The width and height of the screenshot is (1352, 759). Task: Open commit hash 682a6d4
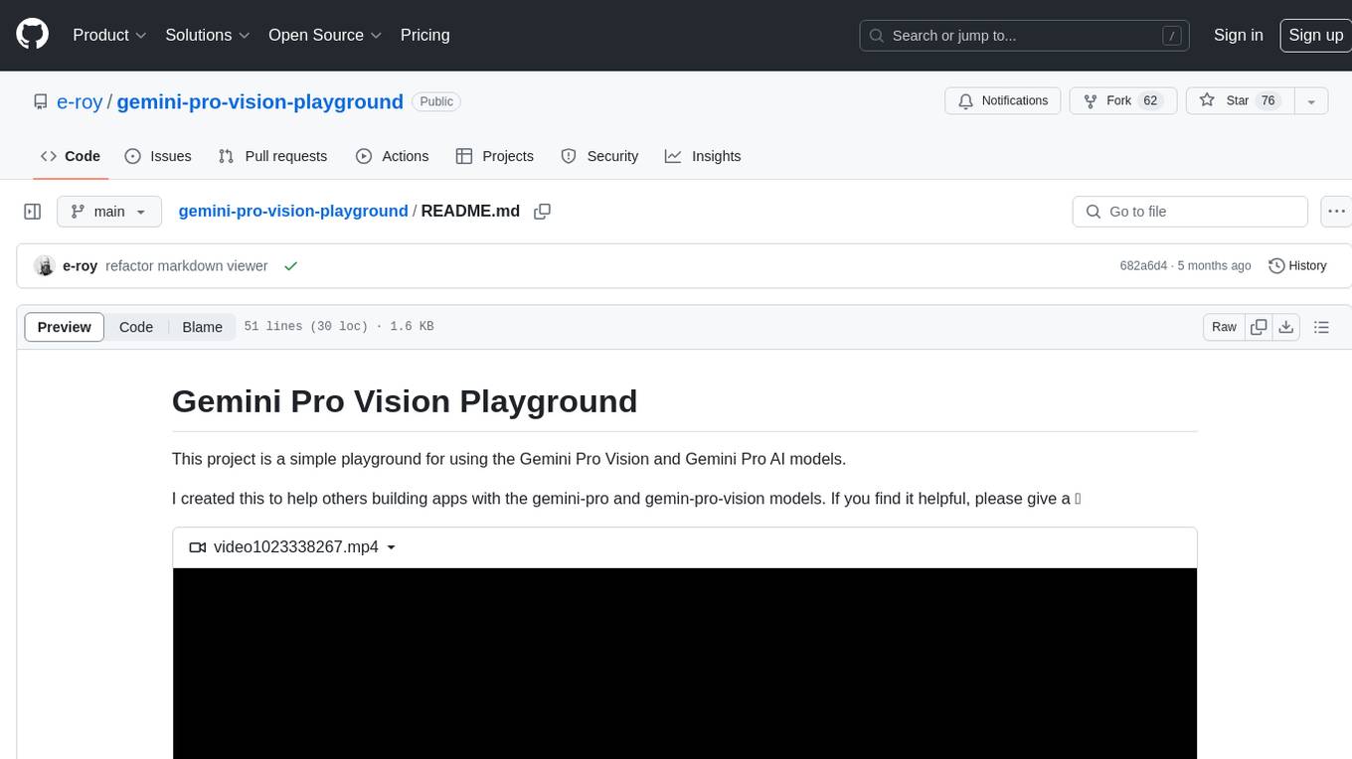tap(1143, 266)
